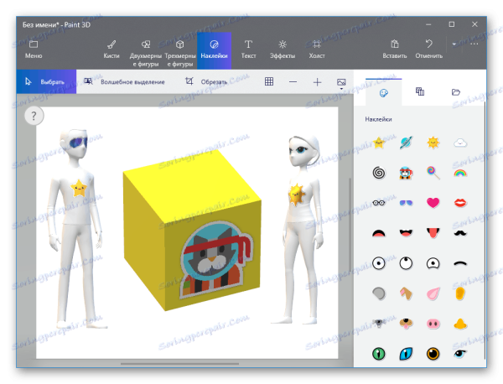Expand the history dropdown arrow next to undo
This screenshot has width=503, height=384.
[454, 44]
